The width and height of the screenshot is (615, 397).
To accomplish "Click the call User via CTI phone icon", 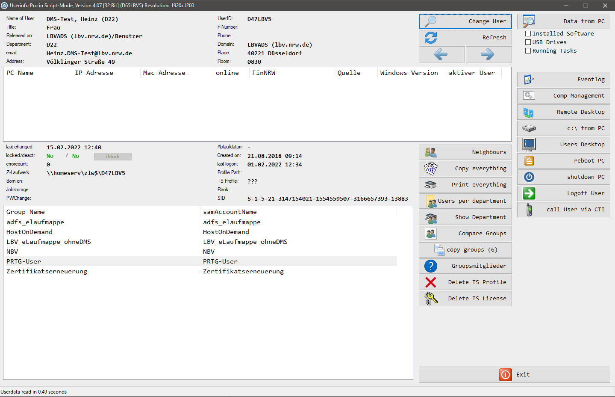I will pos(529,210).
